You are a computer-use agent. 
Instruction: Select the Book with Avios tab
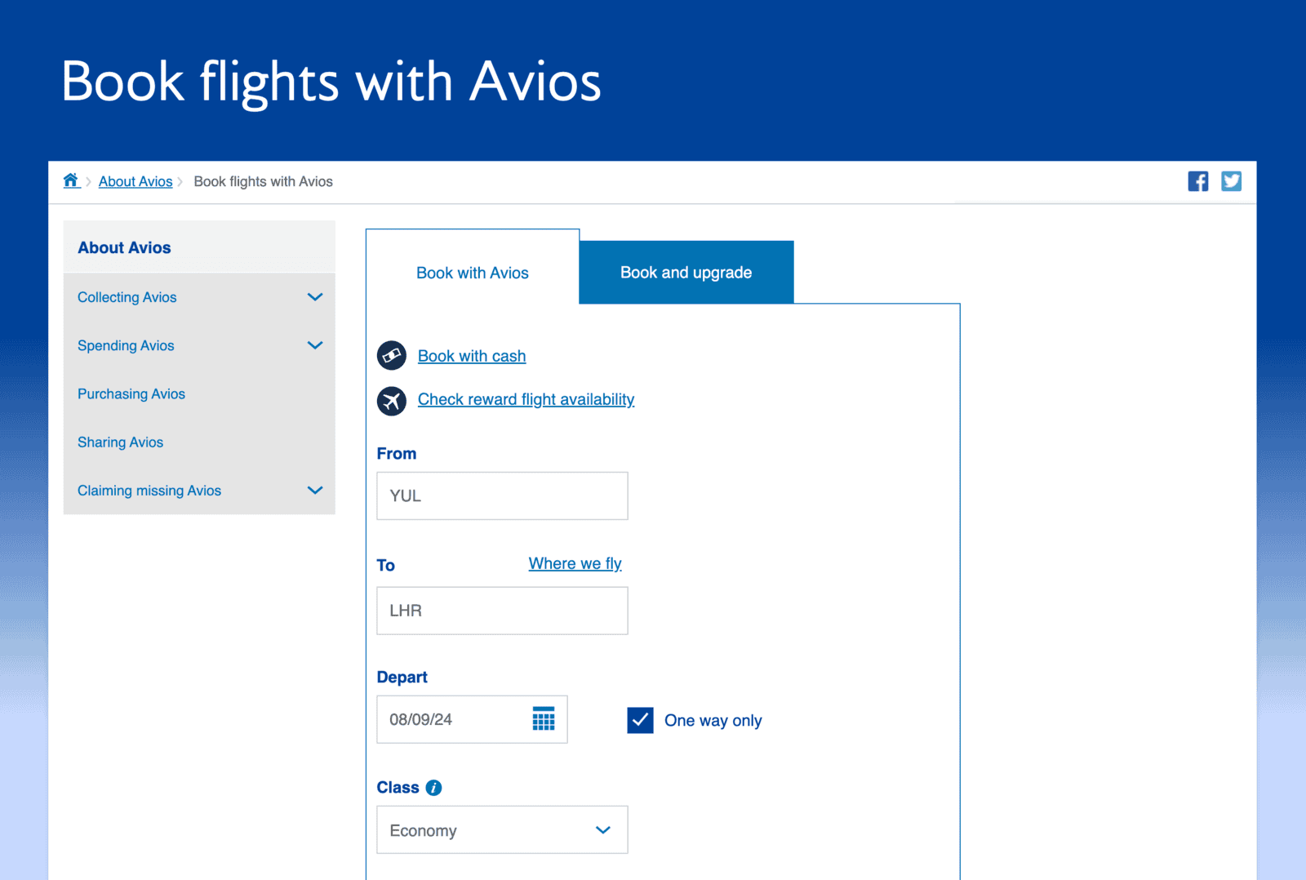pyautogui.click(x=472, y=272)
